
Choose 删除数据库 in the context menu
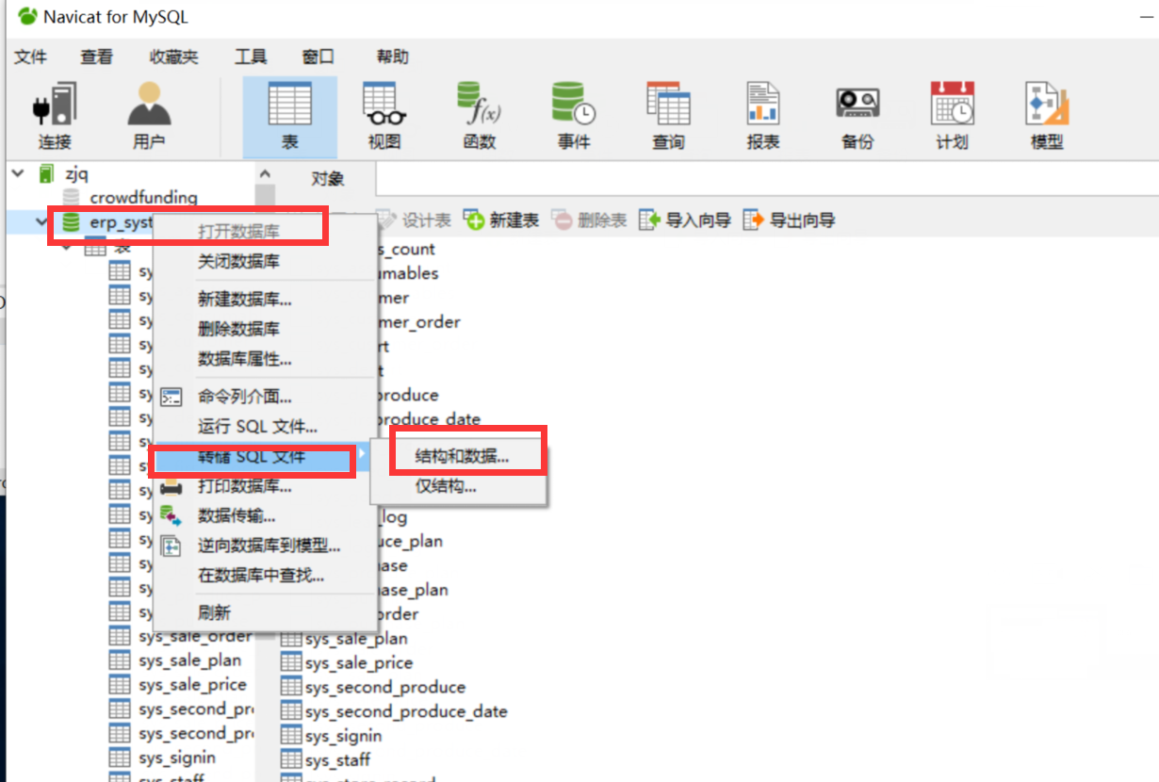tap(265, 329)
